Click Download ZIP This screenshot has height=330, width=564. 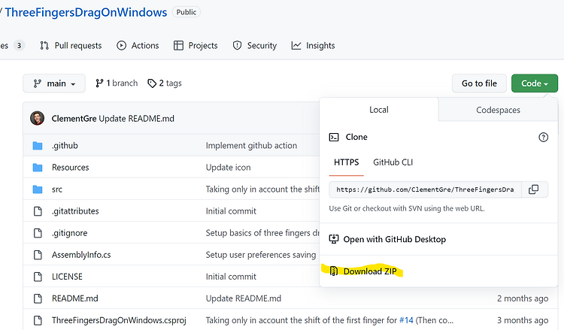[x=363, y=271]
